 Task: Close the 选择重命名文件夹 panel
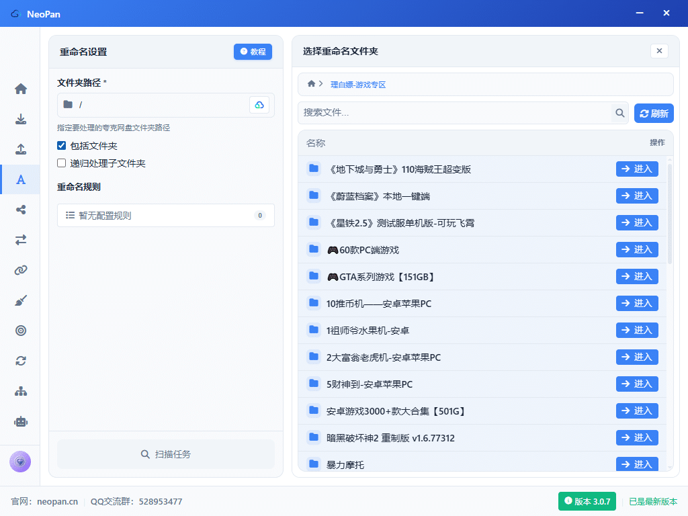coord(659,51)
